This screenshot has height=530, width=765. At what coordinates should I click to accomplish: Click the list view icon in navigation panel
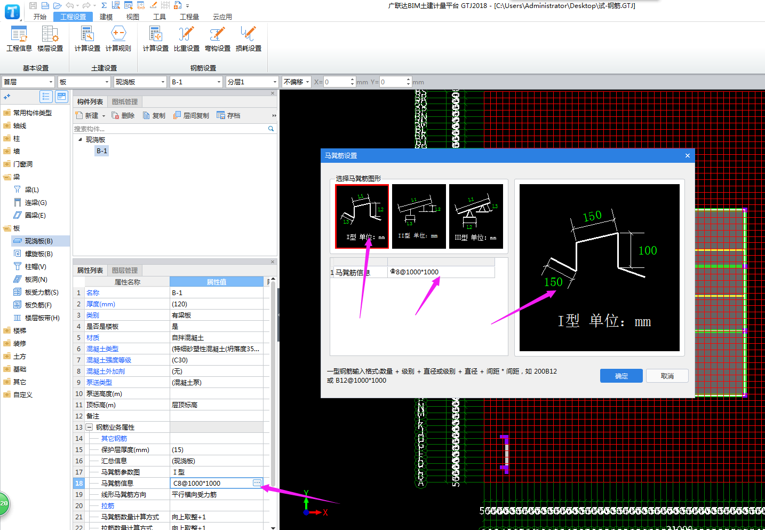tap(46, 97)
